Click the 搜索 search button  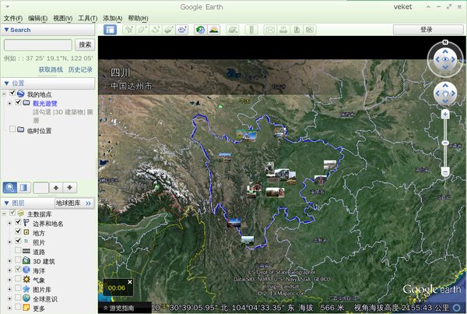pos(85,45)
